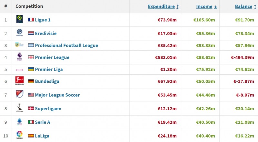This screenshot has width=258, height=142.
Task: Click the Ligue 1 league logo
Action: tap(19, 20)
